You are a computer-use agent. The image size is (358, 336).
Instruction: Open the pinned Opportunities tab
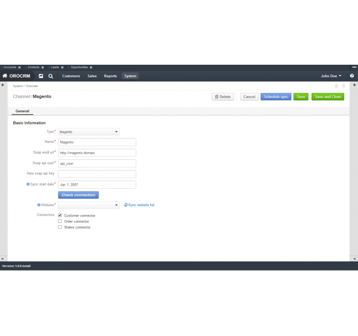79,67
